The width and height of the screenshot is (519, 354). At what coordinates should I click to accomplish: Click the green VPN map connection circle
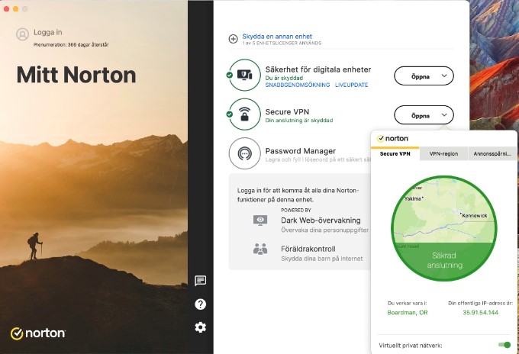coord(444,228)
